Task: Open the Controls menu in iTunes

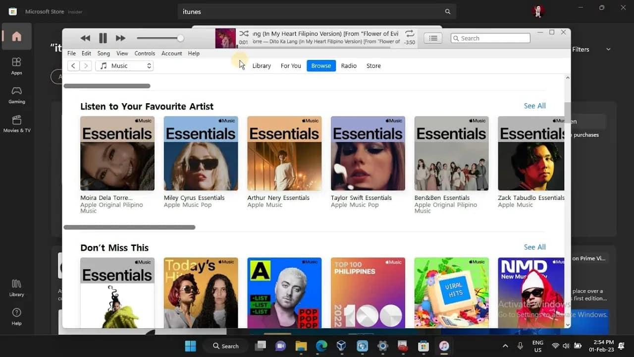Action: pyautogui.click(x=145, y=53)
